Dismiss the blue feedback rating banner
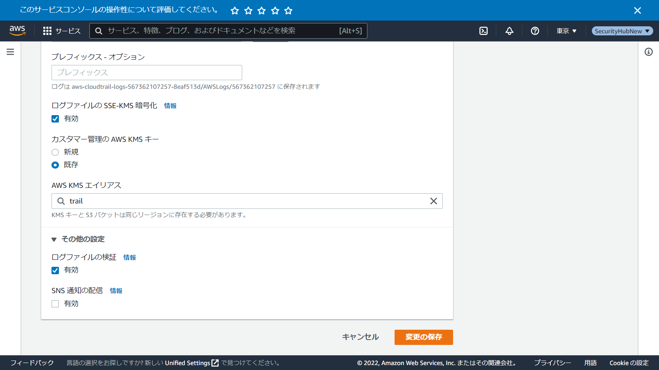The width and height of the screenshot is (659, 370). [x=637, y=11]
